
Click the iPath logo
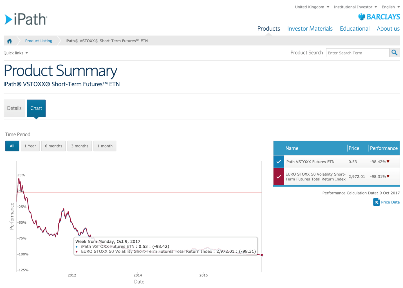(x=26, y=19)
